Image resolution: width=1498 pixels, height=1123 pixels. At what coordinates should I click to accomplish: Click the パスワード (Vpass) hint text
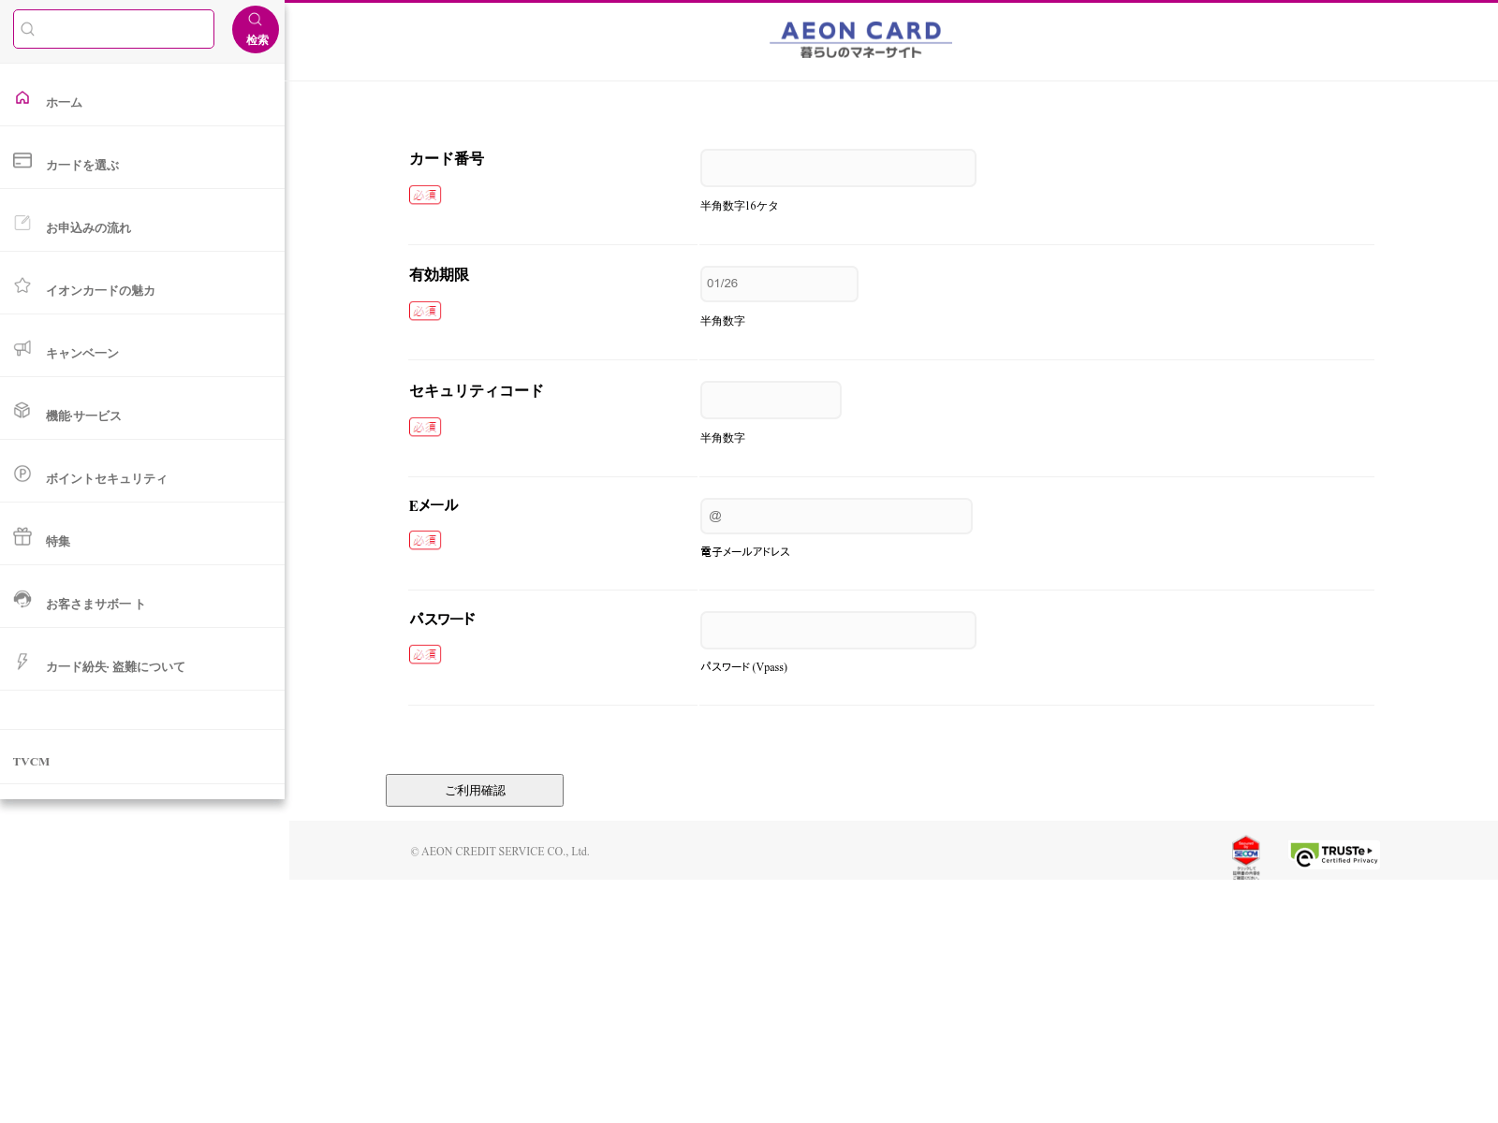(x=744, y=667)
